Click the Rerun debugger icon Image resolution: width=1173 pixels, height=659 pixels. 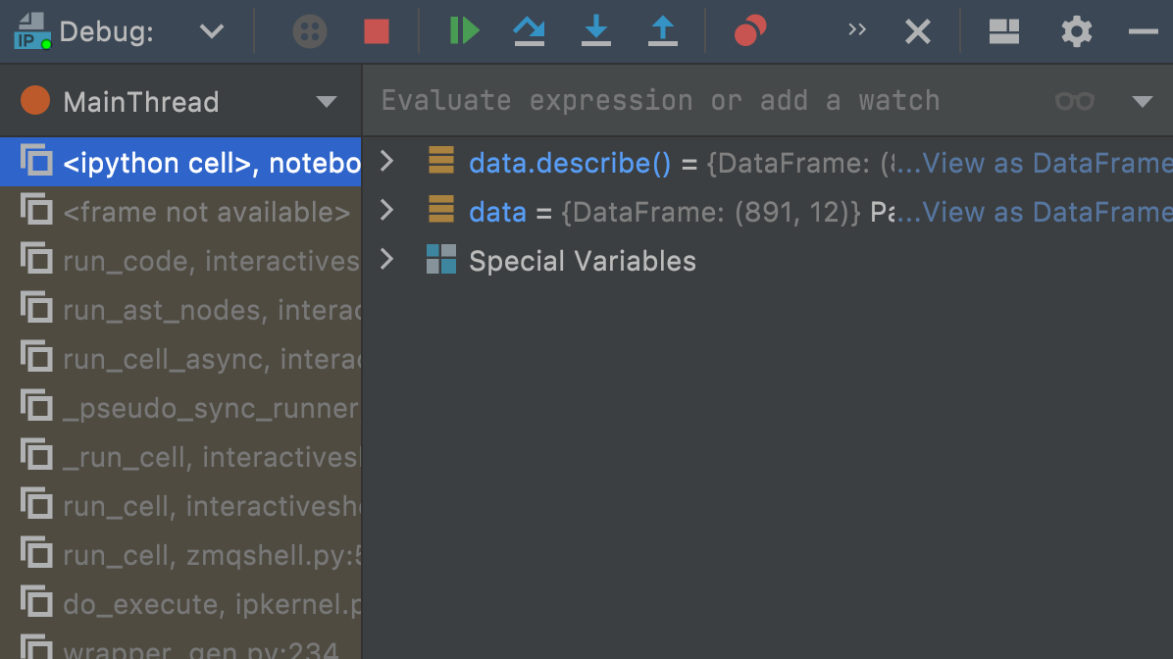point(310,32)
